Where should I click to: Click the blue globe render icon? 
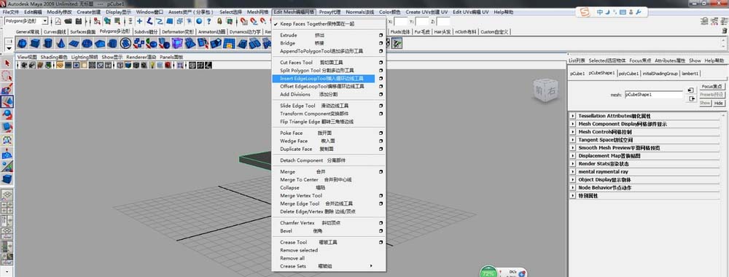click(199, 21)
